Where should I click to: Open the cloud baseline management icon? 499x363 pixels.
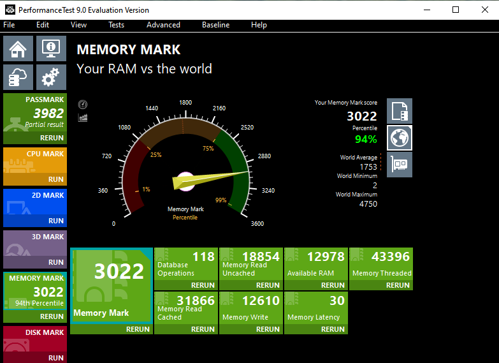pyautogui.click(x=18, y=77)
